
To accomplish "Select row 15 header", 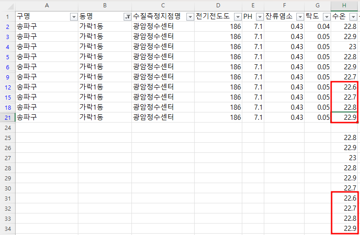I will click(x=8, y=97).
